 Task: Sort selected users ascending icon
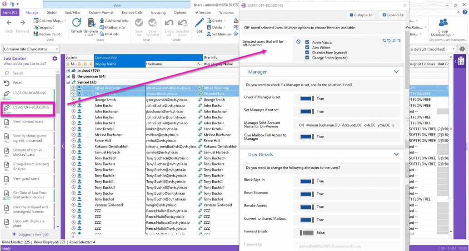click(x=399, y=41)
